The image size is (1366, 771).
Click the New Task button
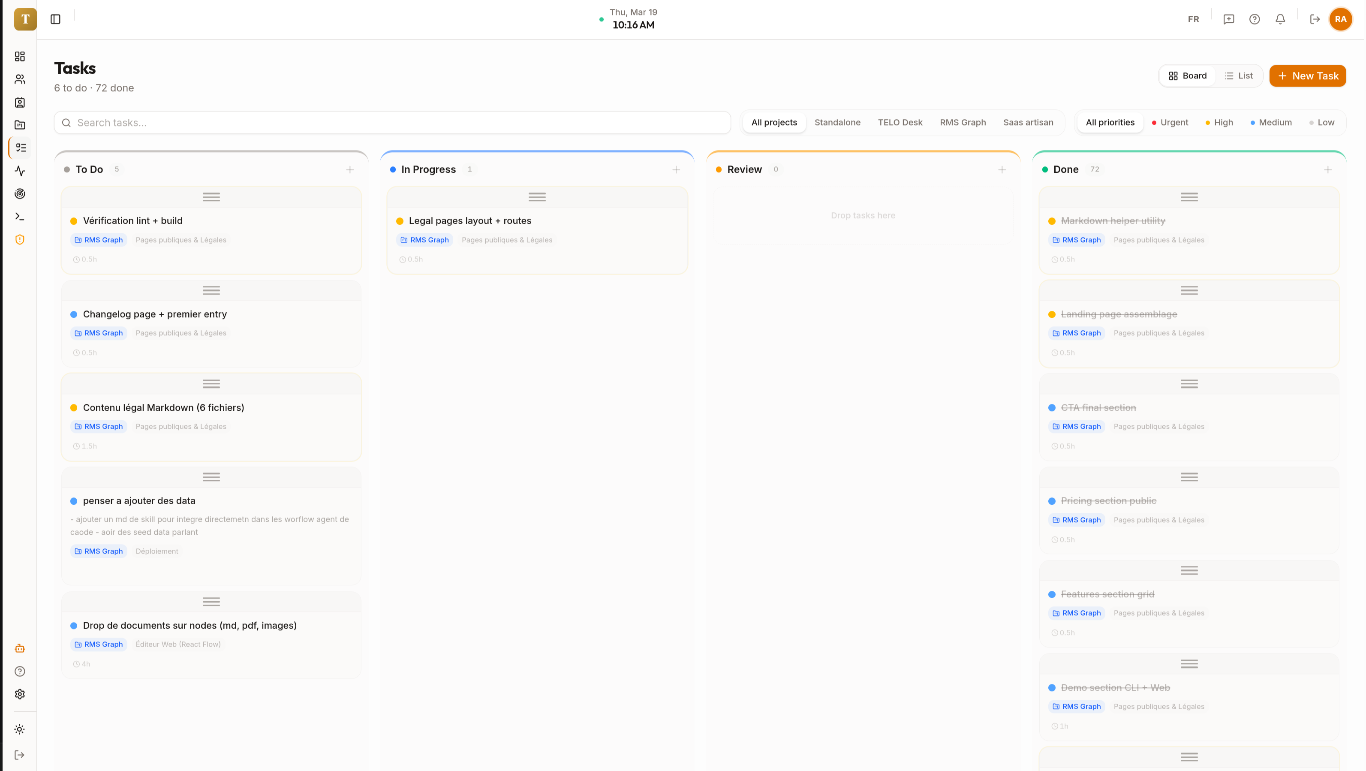click(x=1307, y=76)
